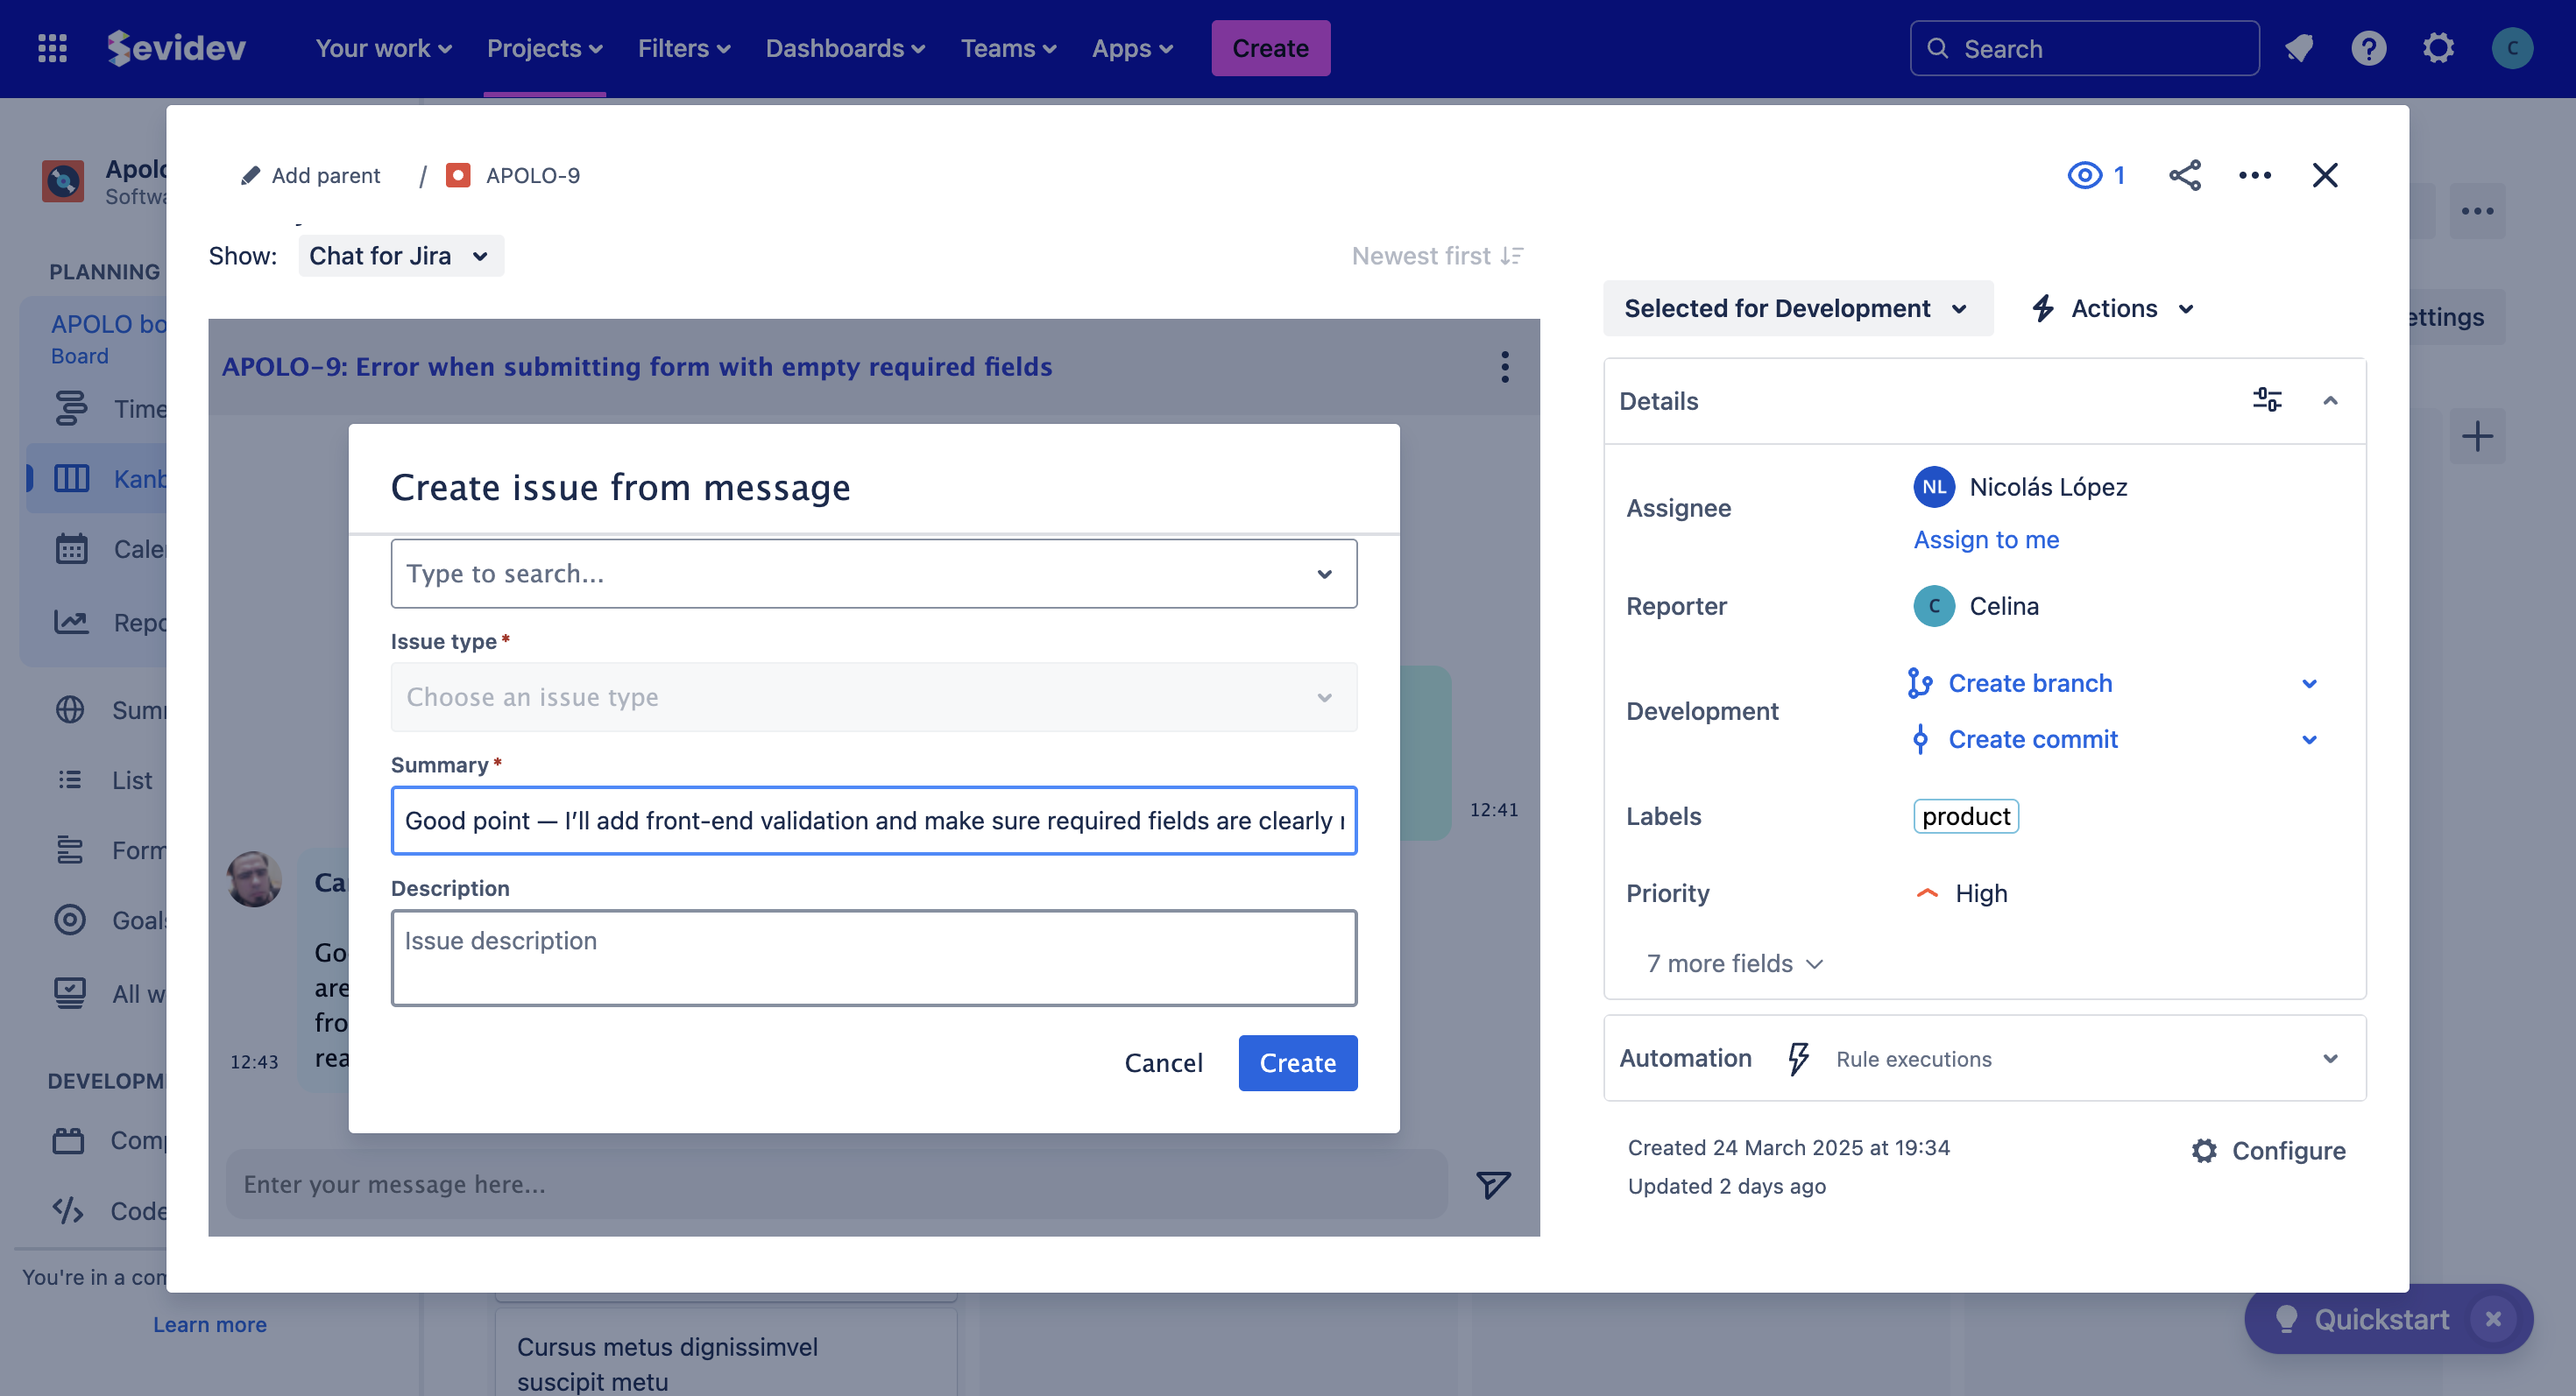Viewport: 2576px width, 1396px height.
Task: Click the Code sidebar icon
Action: coord(67,1210)
